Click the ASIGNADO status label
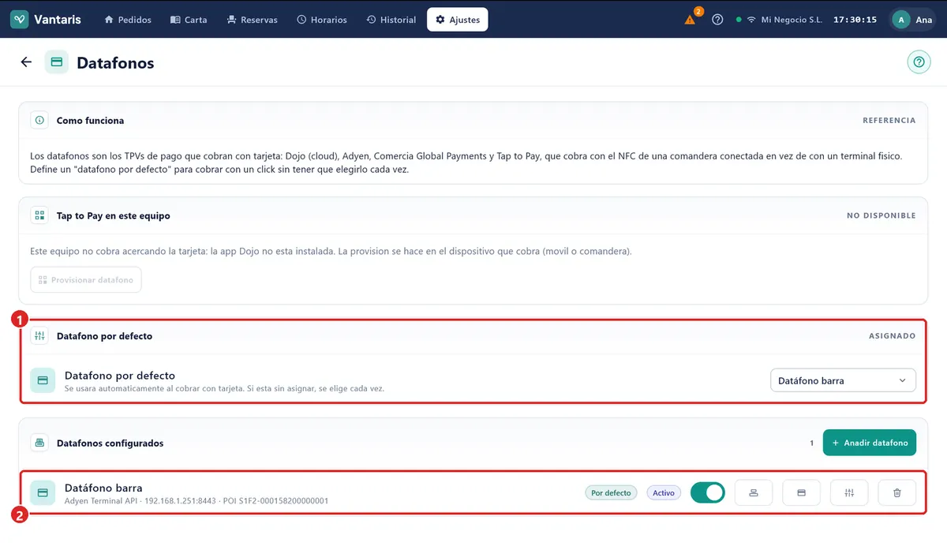 [892, 335]
